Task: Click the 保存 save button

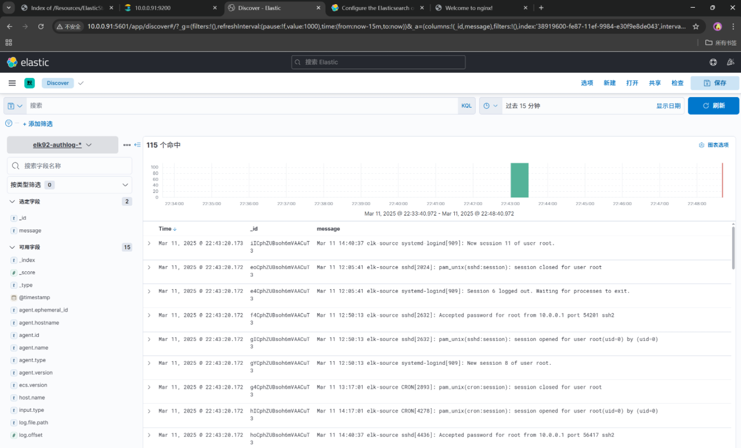Action: click(x=715, y=83)
